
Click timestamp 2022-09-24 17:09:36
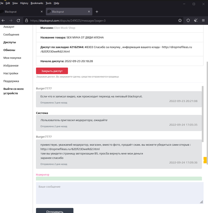(x=183, y=162)
